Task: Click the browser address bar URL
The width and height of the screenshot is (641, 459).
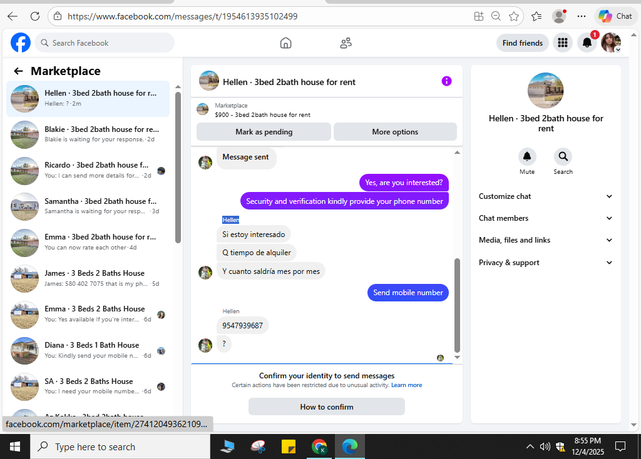Action: pyautogui.click(x=182, y=16)
